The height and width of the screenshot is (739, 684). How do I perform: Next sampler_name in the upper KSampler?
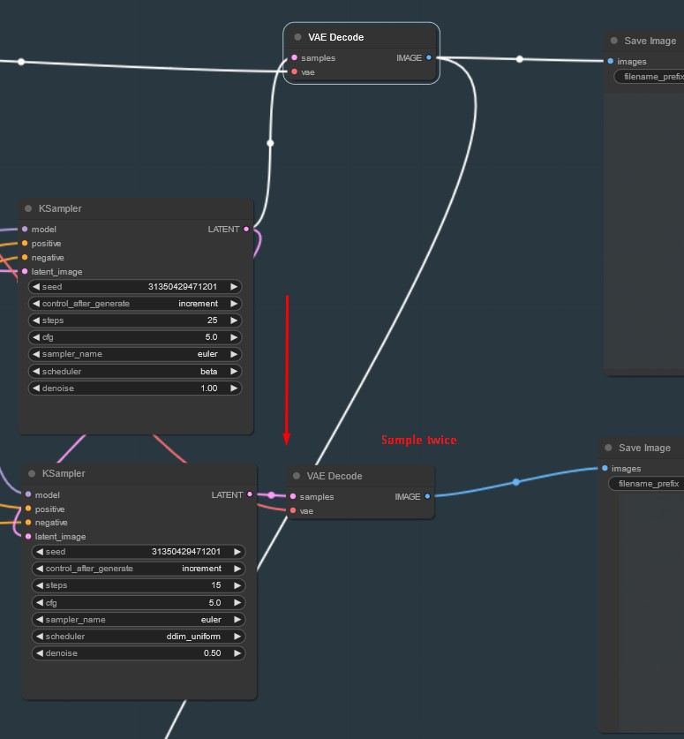[x=234, y=354]
